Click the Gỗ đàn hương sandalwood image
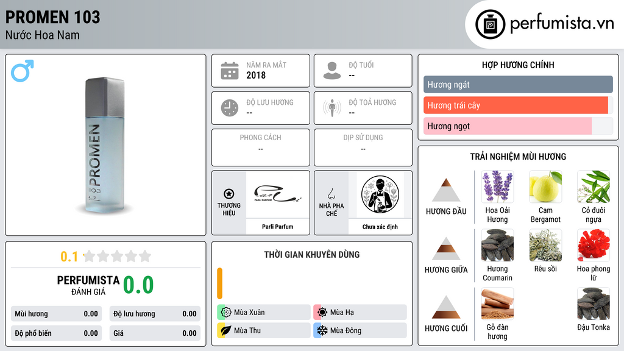The width and height of the screenshot is (624, 351). click(x=497, y=303)
